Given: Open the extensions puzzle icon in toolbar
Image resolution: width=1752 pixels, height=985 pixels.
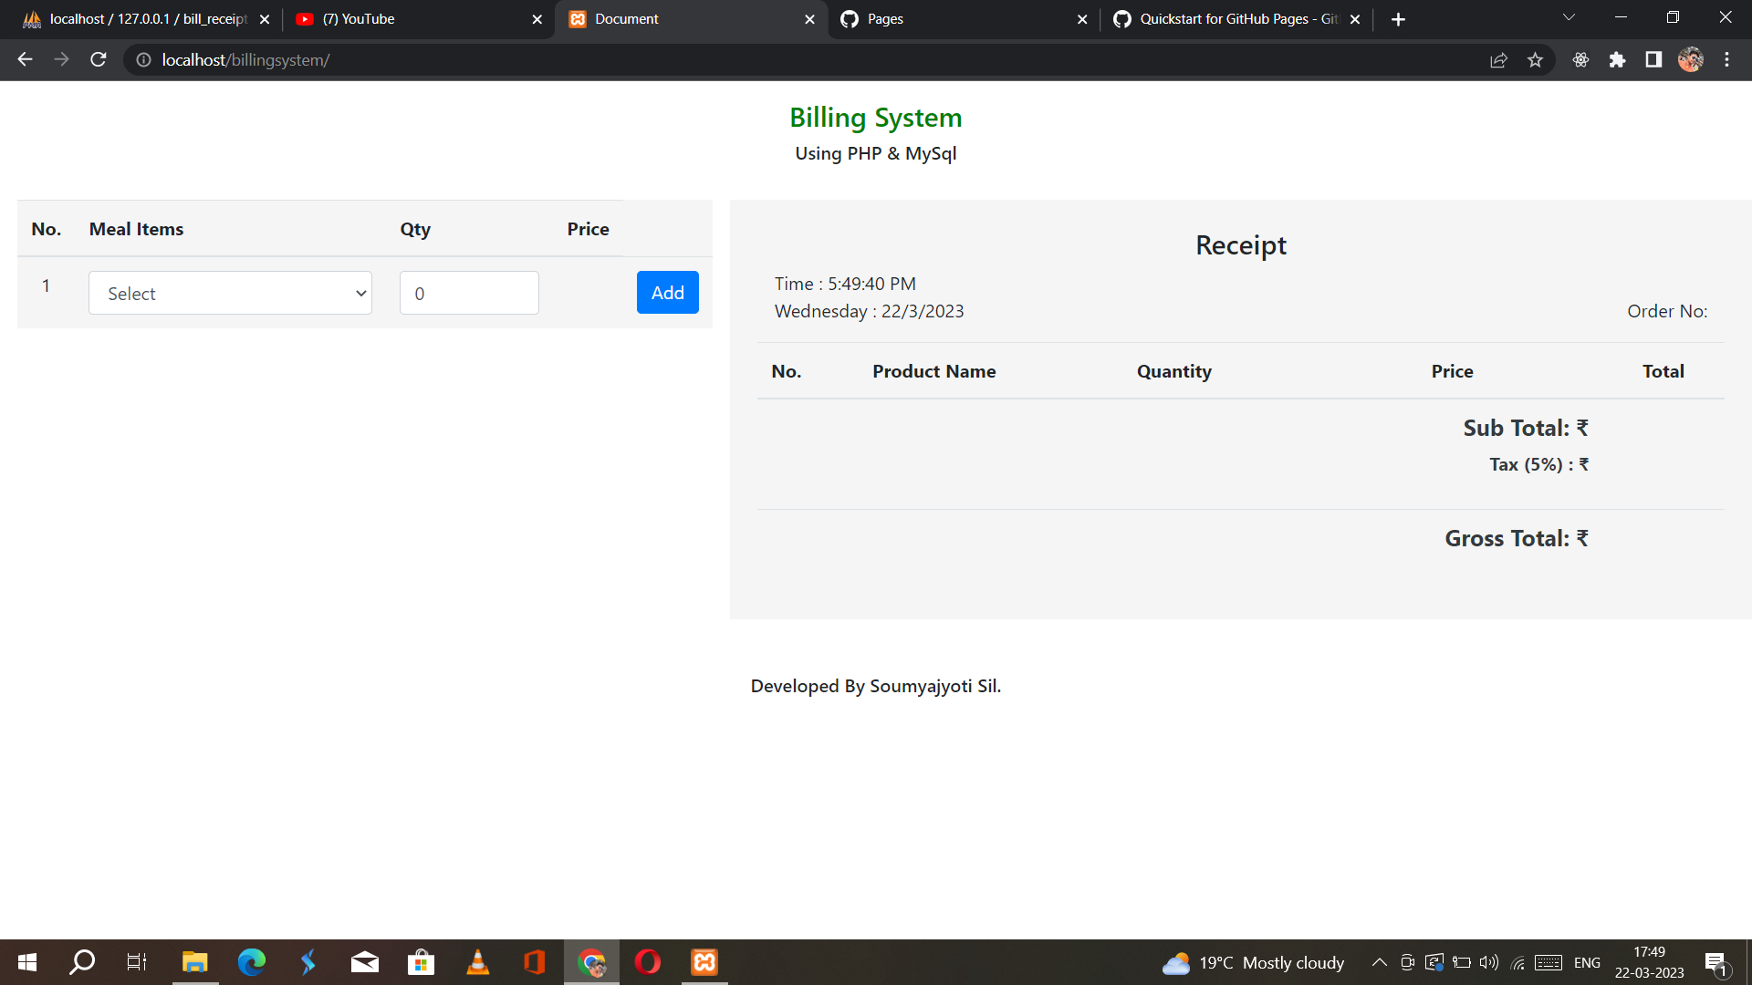Looking at the screenshot, I should click(1618, 59).
